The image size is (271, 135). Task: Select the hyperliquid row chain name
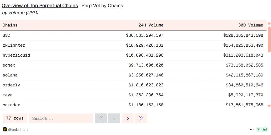click(16, 55)
